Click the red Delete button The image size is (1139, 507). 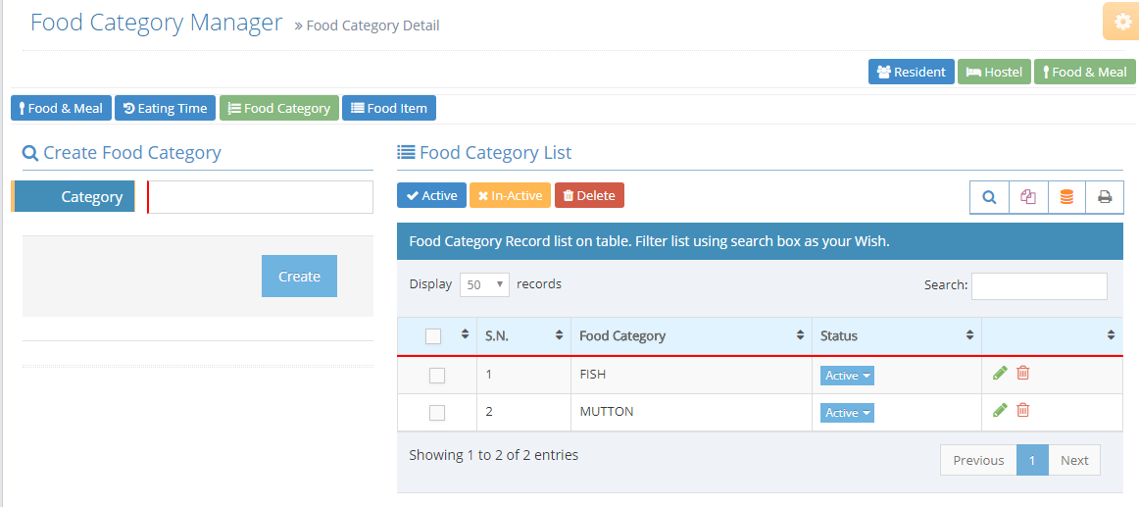click(589, 195)
